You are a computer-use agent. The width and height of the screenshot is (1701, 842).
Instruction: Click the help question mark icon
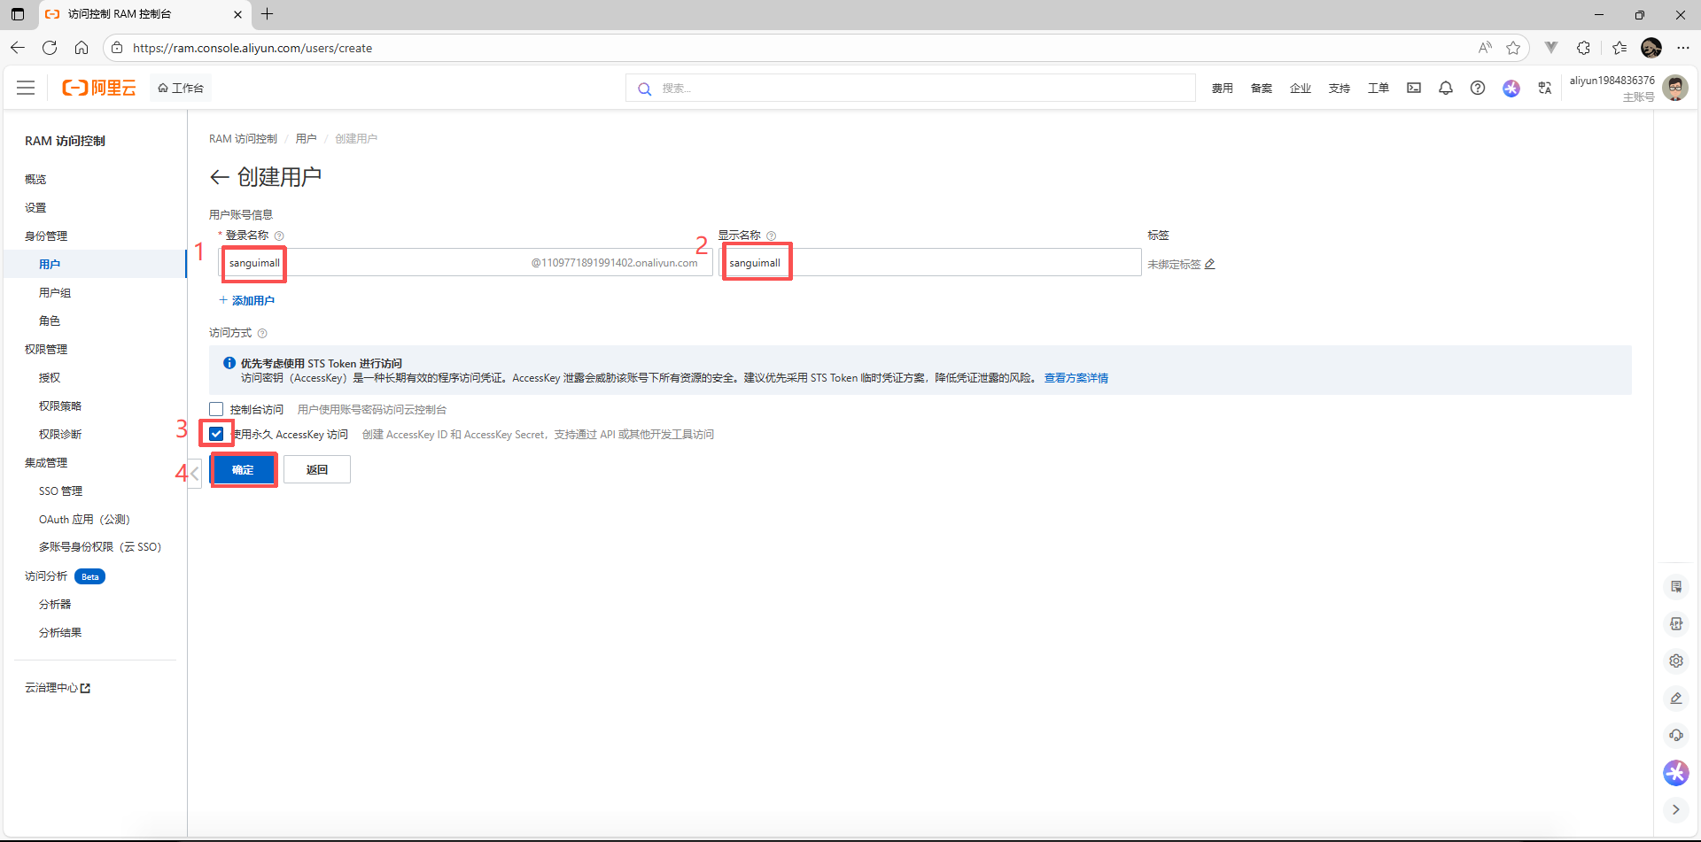(x=1478, y=88)
